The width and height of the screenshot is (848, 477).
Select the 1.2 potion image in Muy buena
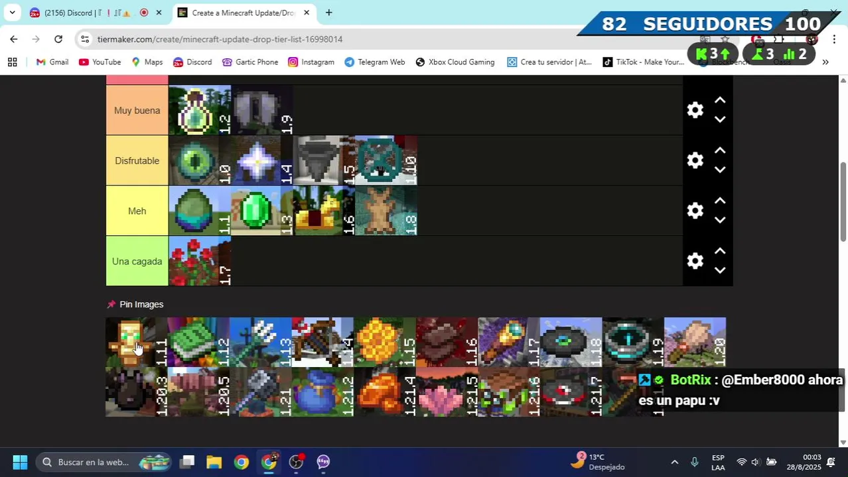pos(200,110)
